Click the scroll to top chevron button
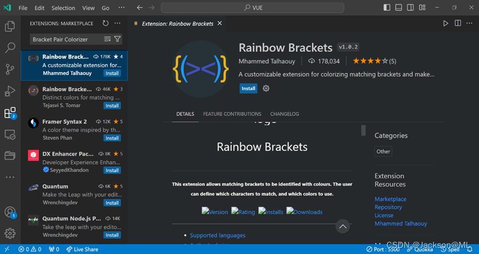Screen dimensions: 479x254 pos(343,226)
